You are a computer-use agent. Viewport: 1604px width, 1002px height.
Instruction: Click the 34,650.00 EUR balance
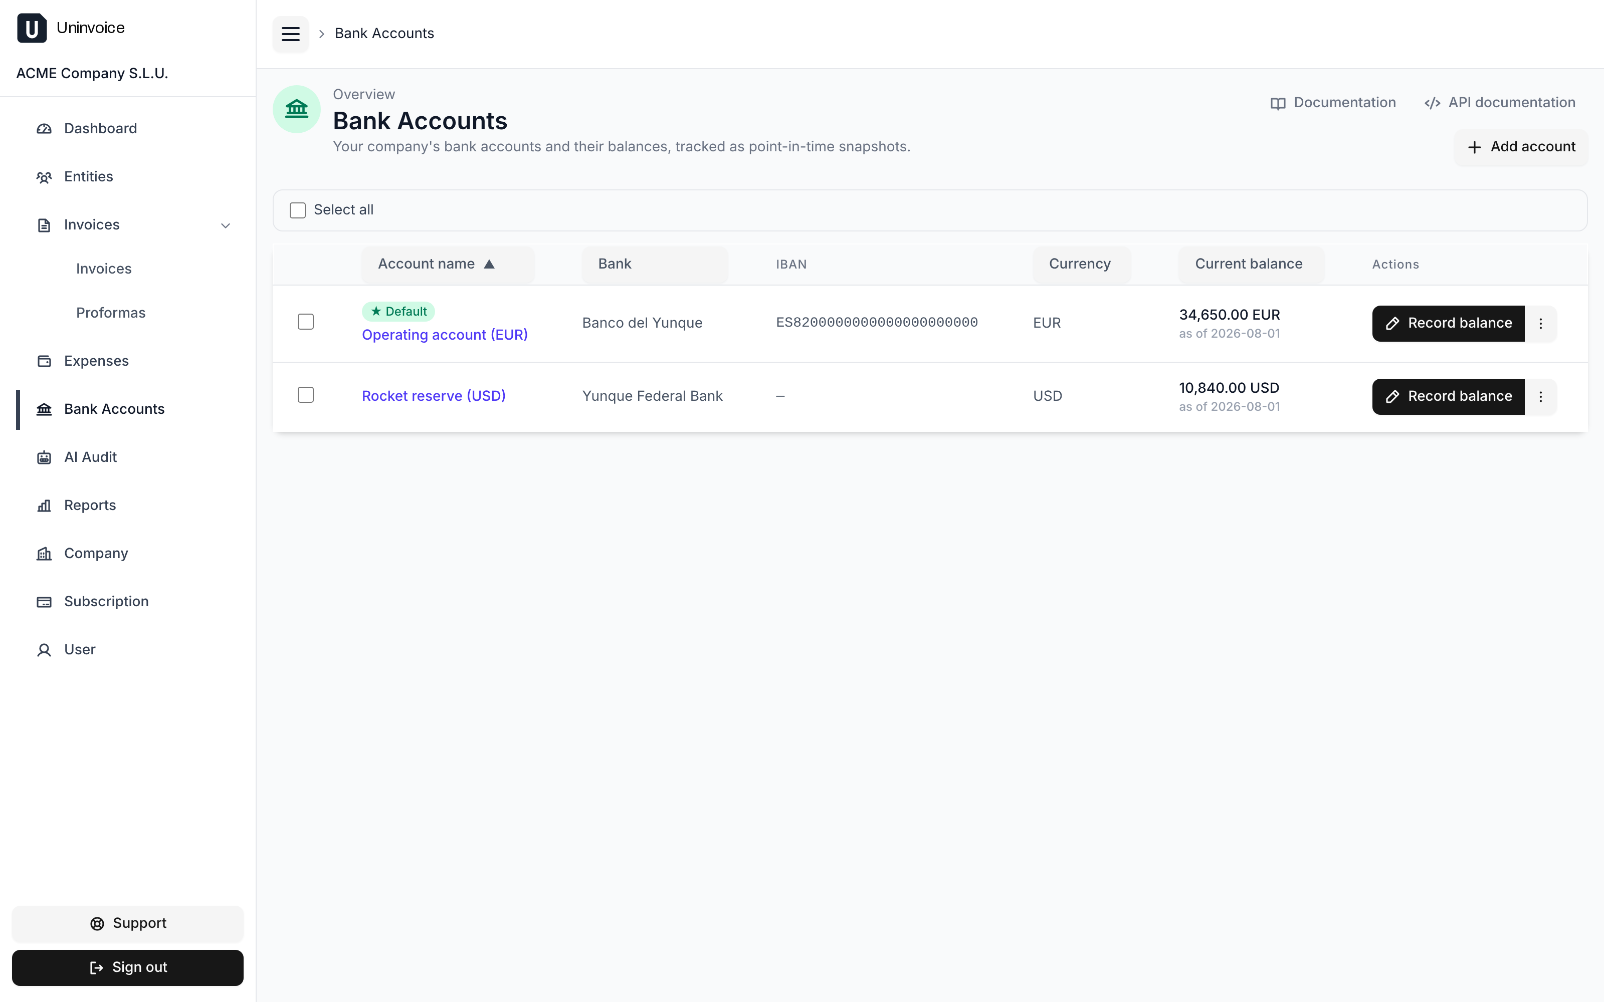(1230, 315)
